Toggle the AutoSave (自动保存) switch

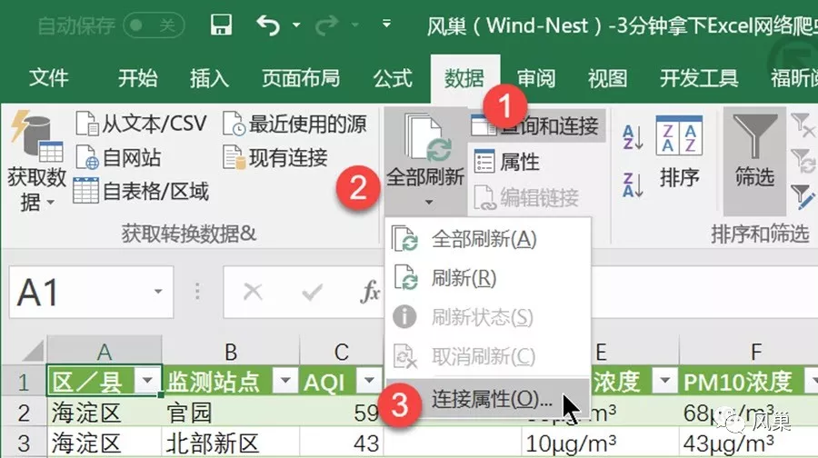154,25
